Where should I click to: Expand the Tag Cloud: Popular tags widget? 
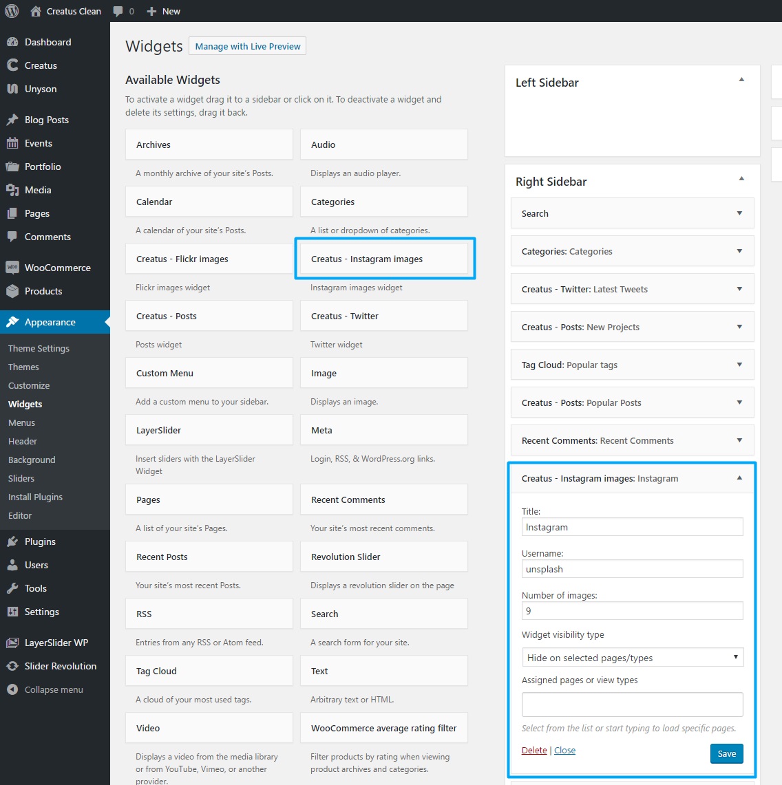[739, 365]
